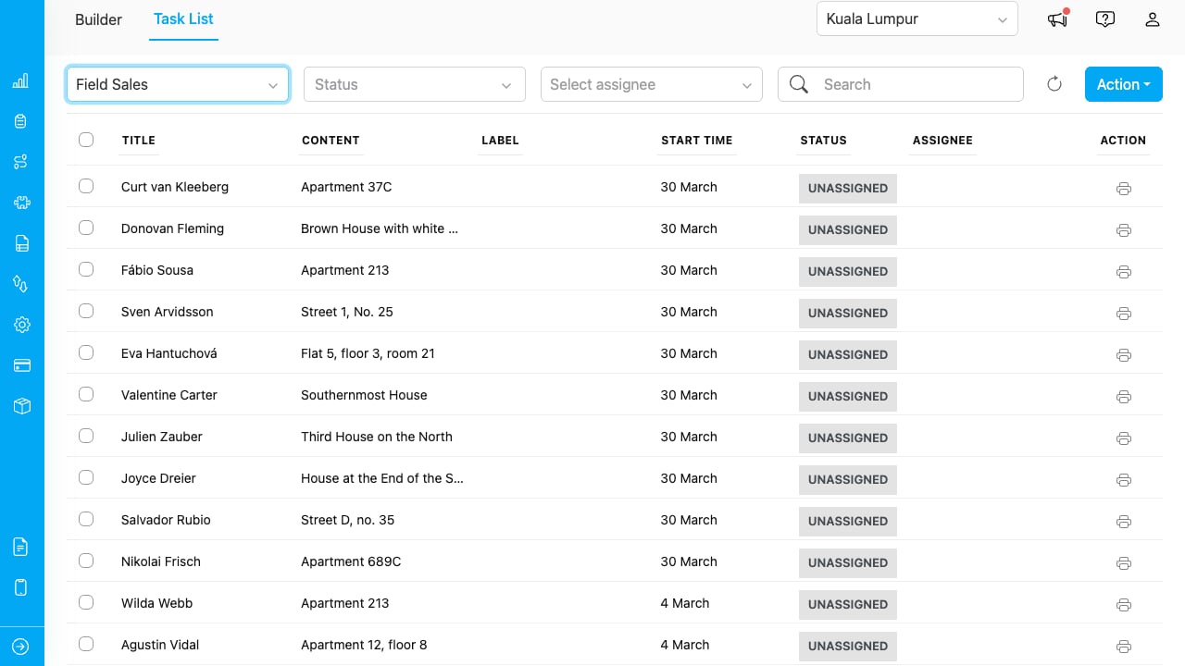Sort by CONTENT column header
Image resolution: width=1185 pixels, height=666 pixels.
click(331, 141)
